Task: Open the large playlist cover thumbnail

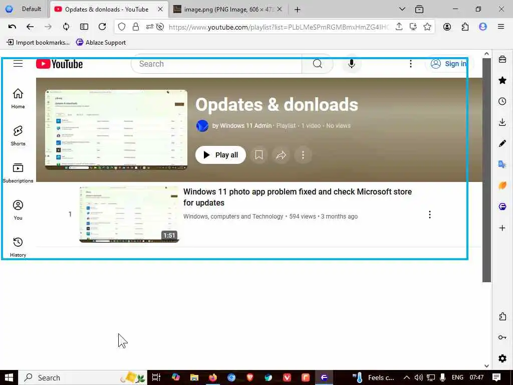Action: pos(116,130)
